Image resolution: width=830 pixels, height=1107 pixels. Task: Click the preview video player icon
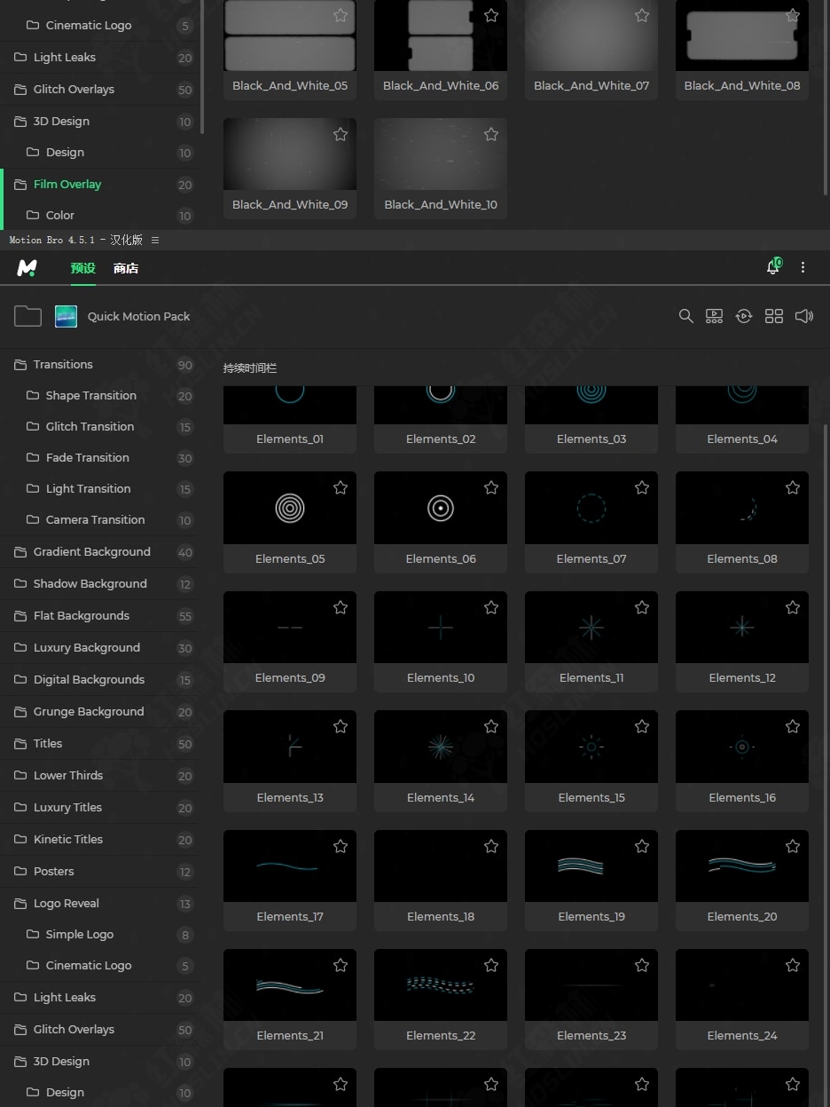click(714, 316)
